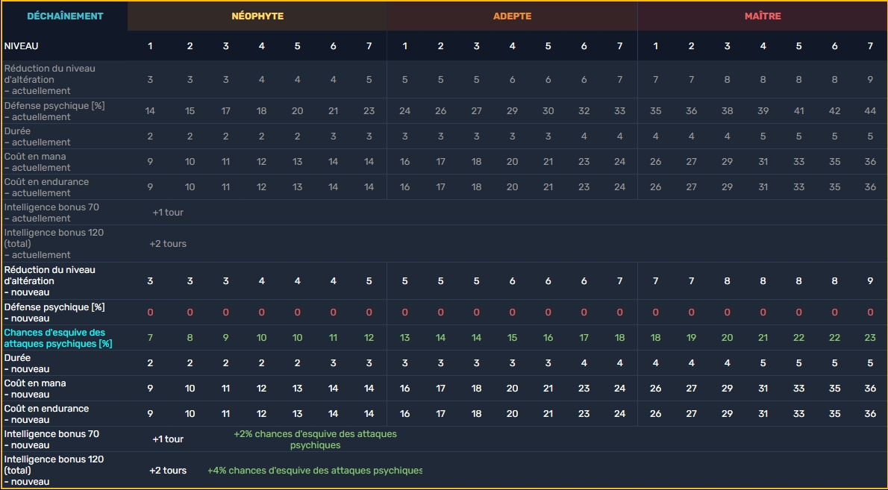
Task: Select 'Défense psychique [%] – actuellement' row label
Action: [54, 111]
